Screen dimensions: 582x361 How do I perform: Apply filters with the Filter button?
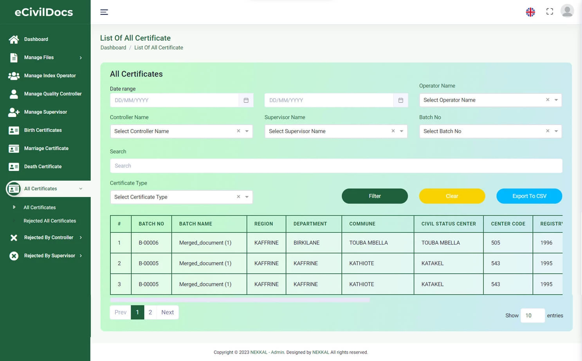pos(374,196)
